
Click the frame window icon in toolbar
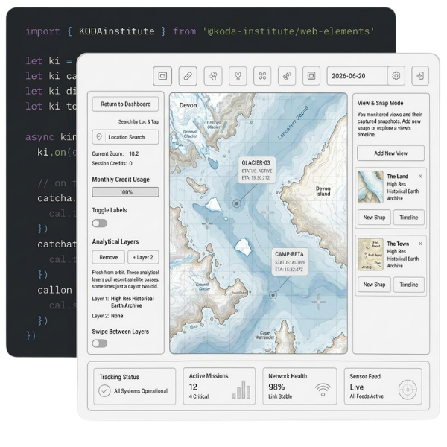162,76
